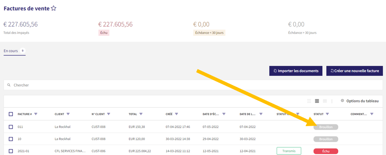This screenshot has width=386, height=155.
Task: Check the box for invoice 011
Action: 11,127
